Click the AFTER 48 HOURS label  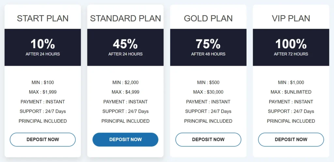(208, 54)
